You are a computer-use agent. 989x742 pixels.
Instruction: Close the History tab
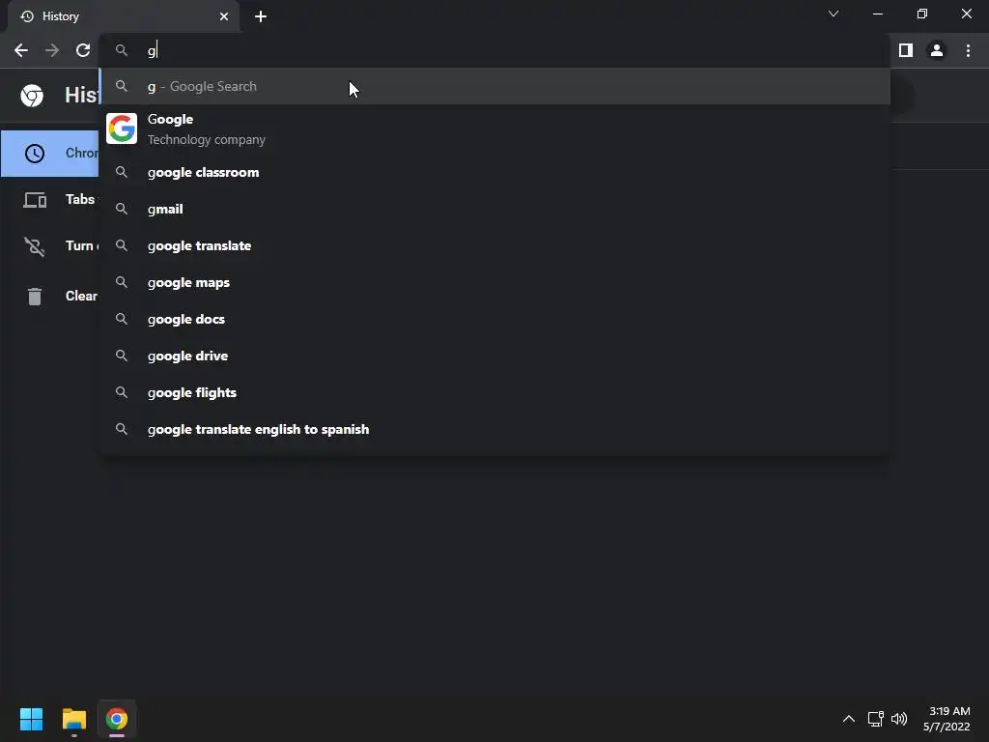224,17
